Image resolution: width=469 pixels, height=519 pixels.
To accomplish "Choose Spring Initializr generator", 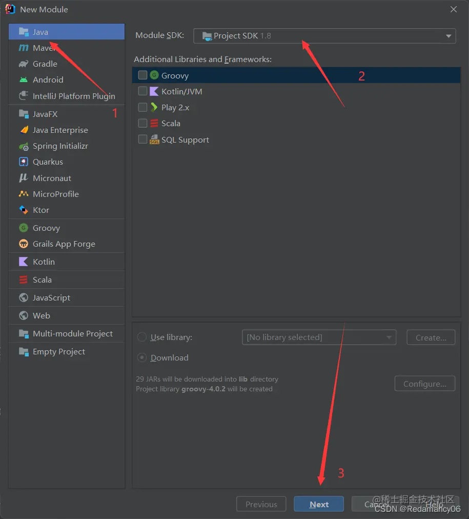I will click(x=67, y=146).
